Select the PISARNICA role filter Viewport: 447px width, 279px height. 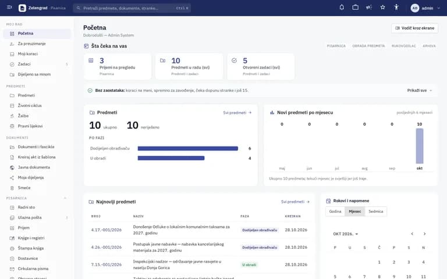(x=336, y=46)
